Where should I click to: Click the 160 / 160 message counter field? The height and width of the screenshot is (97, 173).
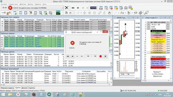tap(91, 56)
